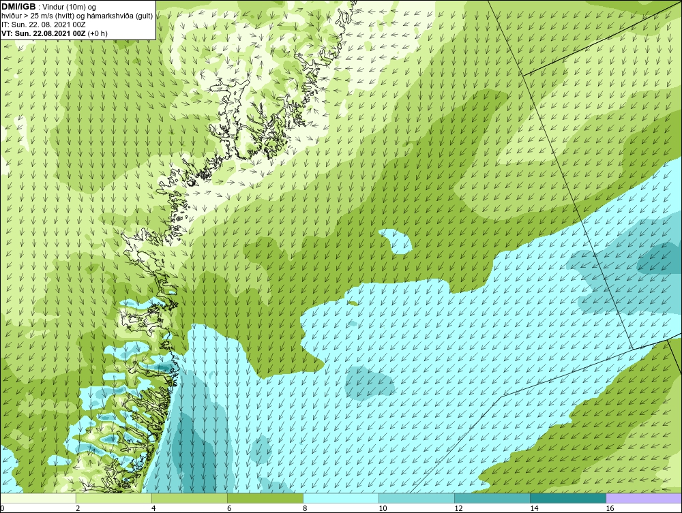This screenshot has width=682, height=513.
Task: Click the legend label 10
Action: point(383,508)
